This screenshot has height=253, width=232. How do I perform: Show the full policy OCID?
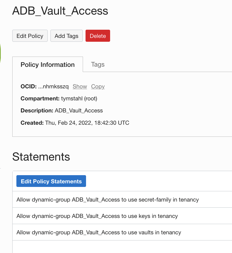tap(80, 87)
